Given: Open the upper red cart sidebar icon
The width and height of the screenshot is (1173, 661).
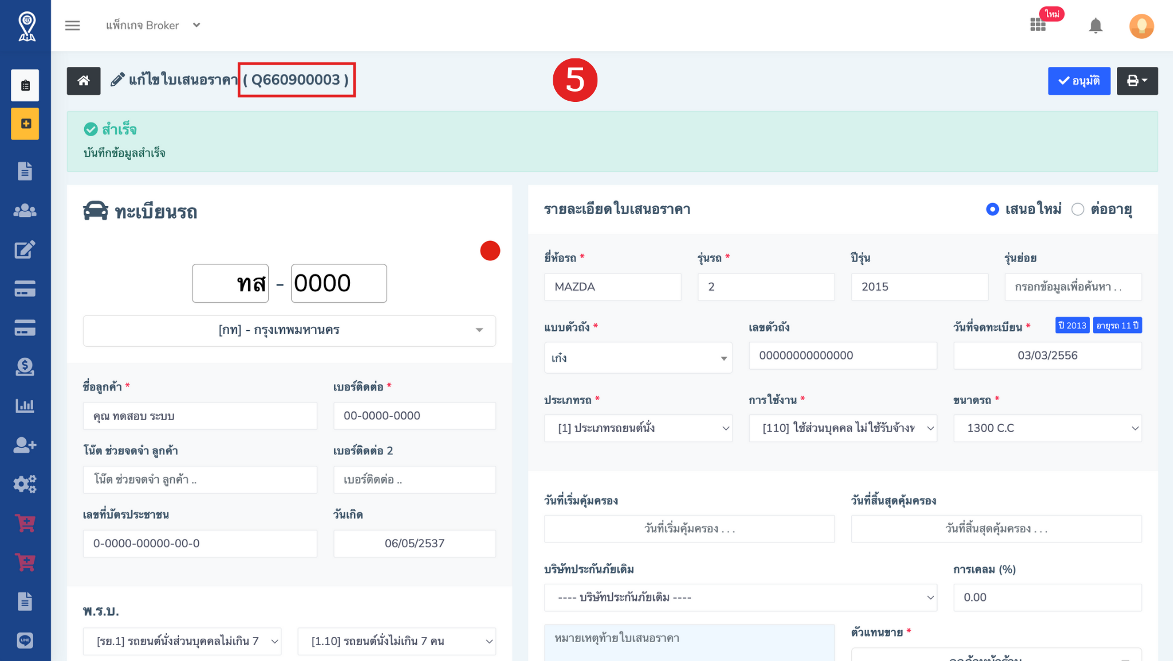Looking at the screenshot, I should pyautogui.click(x=25, y=523).
